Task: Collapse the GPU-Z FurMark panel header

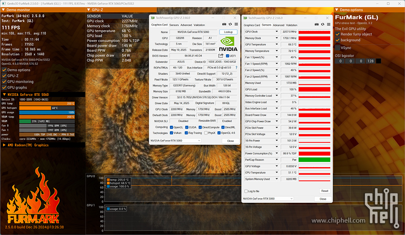Action: point(88,10)
